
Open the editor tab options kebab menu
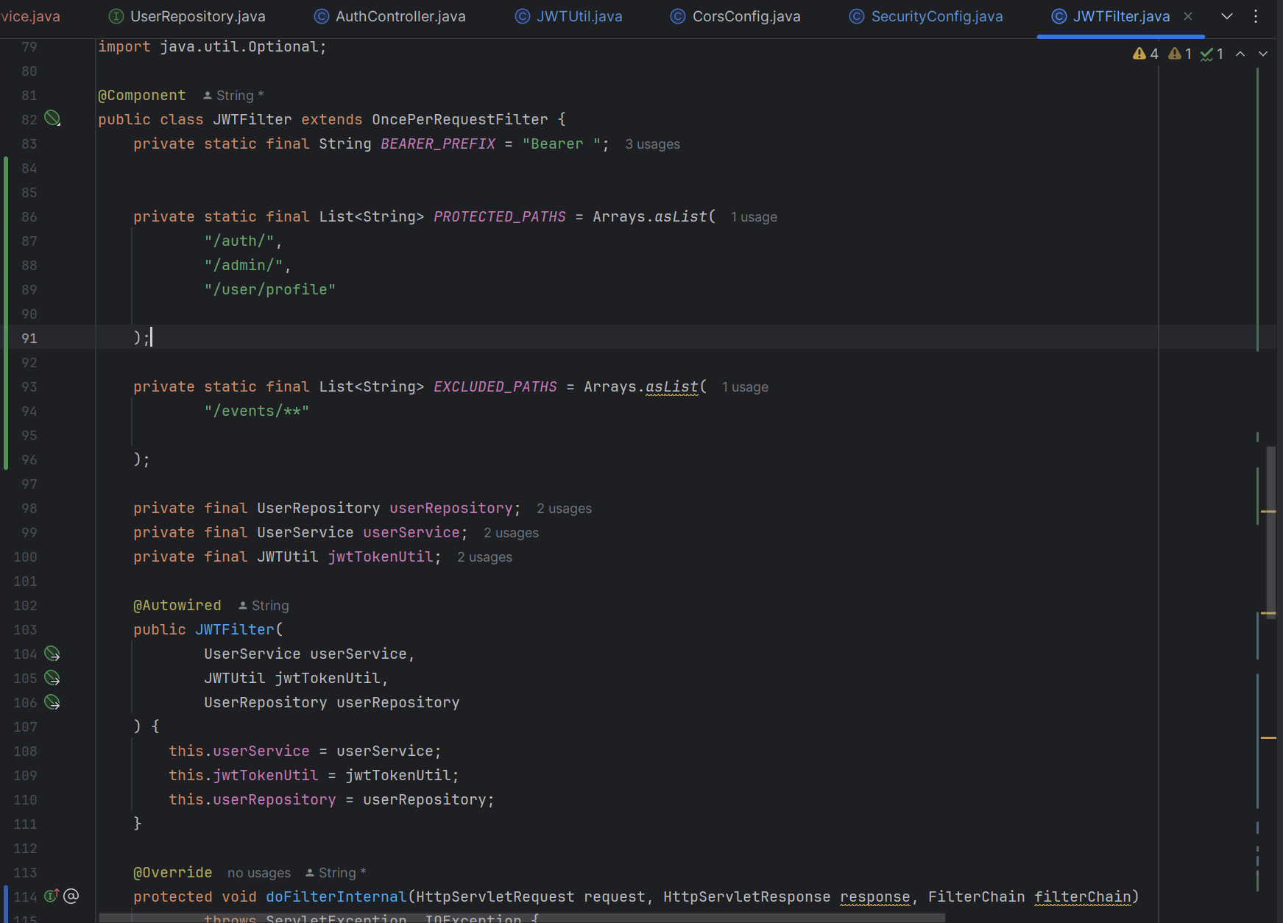(1256, 16)
